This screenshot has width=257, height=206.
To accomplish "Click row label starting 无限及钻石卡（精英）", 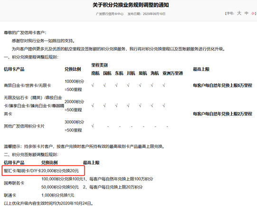I will pyautogui.click(x=34, y=106).
